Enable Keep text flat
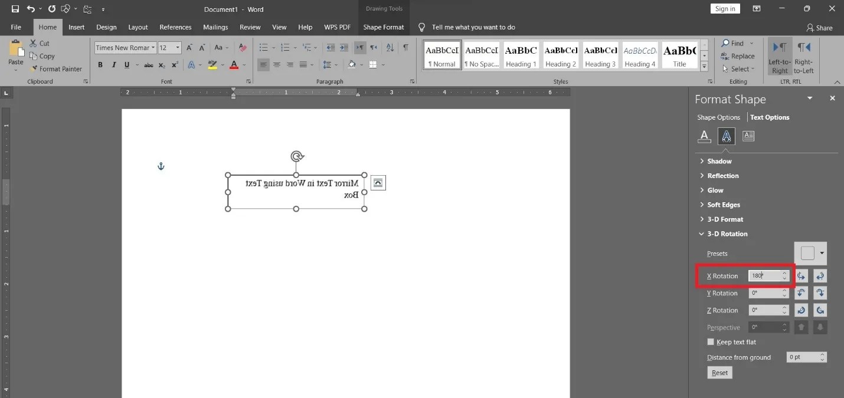Viewport: 844px width, 398px height. click(x=711, y=341)
